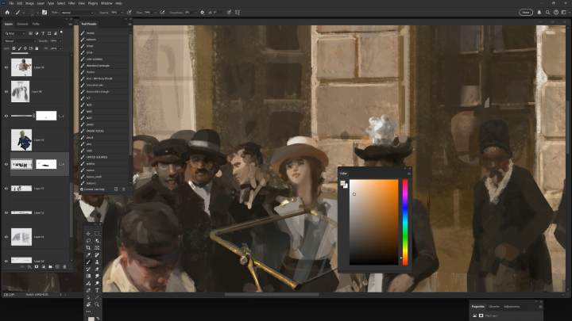Viewport: 572px width, 321px height.
Task: Open the layer Fill dropdown arrow
Action: pyautogui.click(x=60, y=48)
